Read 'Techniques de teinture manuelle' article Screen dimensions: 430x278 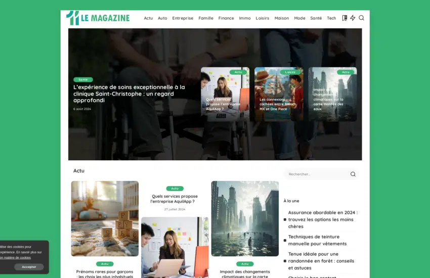coord(317,240)
